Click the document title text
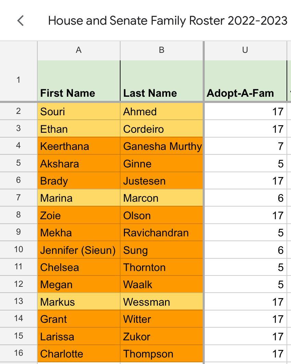The image size is (291, 364). point(167,21)
